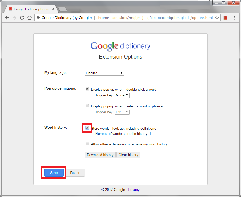Open the double-click Trigger key None dropdown
Screen dimensions: 241x197
[122, 95]
